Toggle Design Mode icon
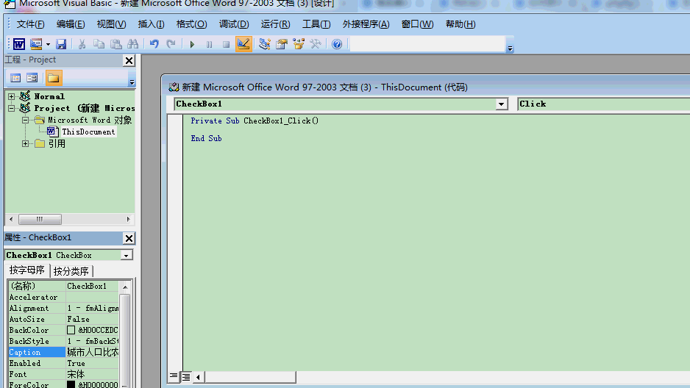The width and height of the screenshot is (690, 388). tap(243, 44)
